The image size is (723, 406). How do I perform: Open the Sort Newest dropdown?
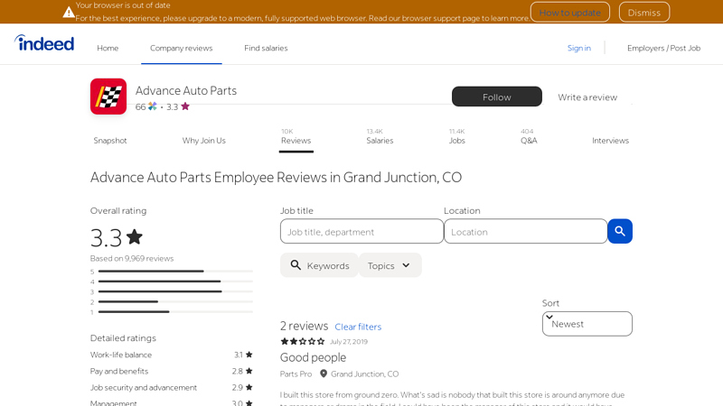pyautogui.click(x=587, y=324)
